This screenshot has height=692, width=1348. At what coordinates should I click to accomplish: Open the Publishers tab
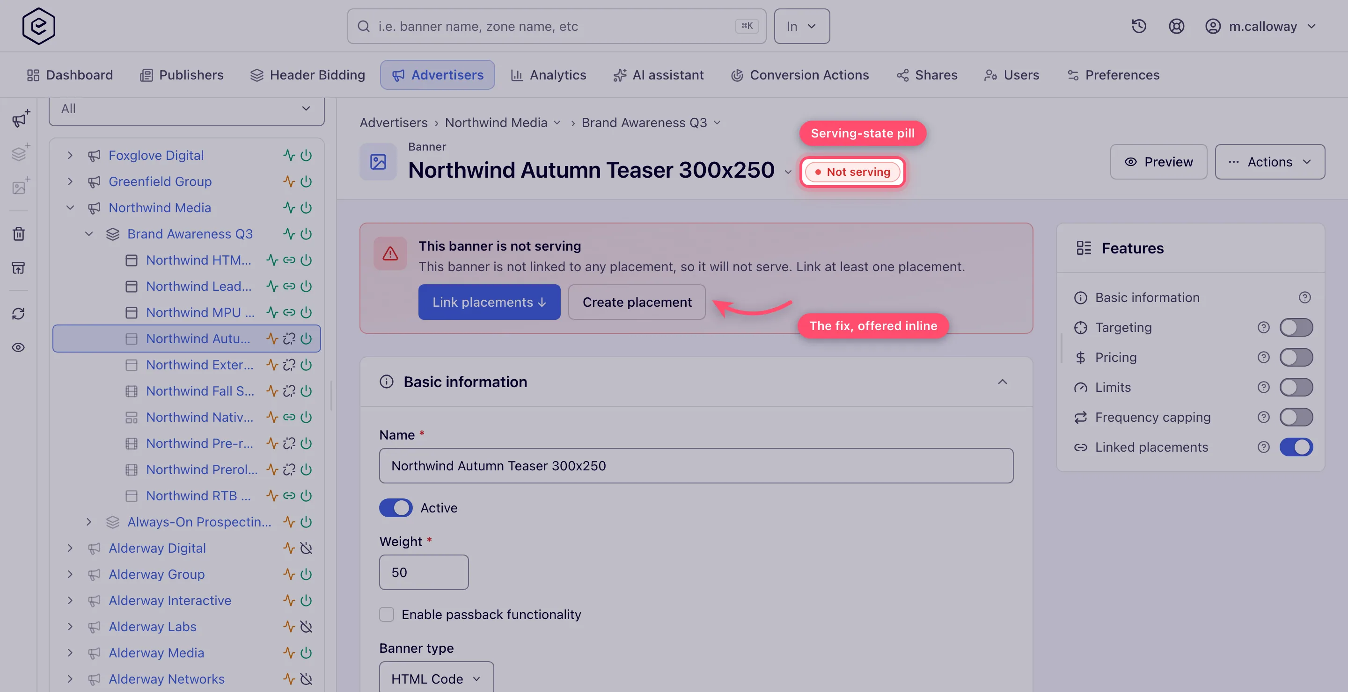click(x=182, y=75)
